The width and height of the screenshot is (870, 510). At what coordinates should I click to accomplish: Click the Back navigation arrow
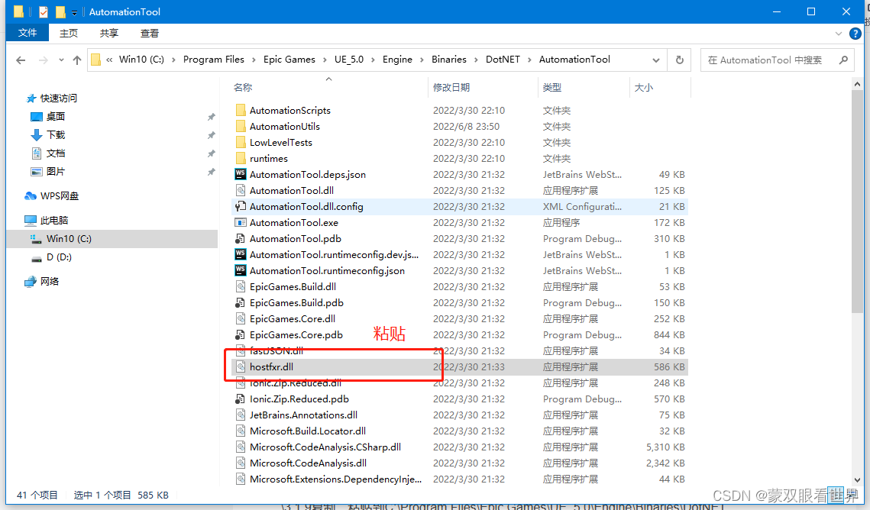[x=21, y=60]
